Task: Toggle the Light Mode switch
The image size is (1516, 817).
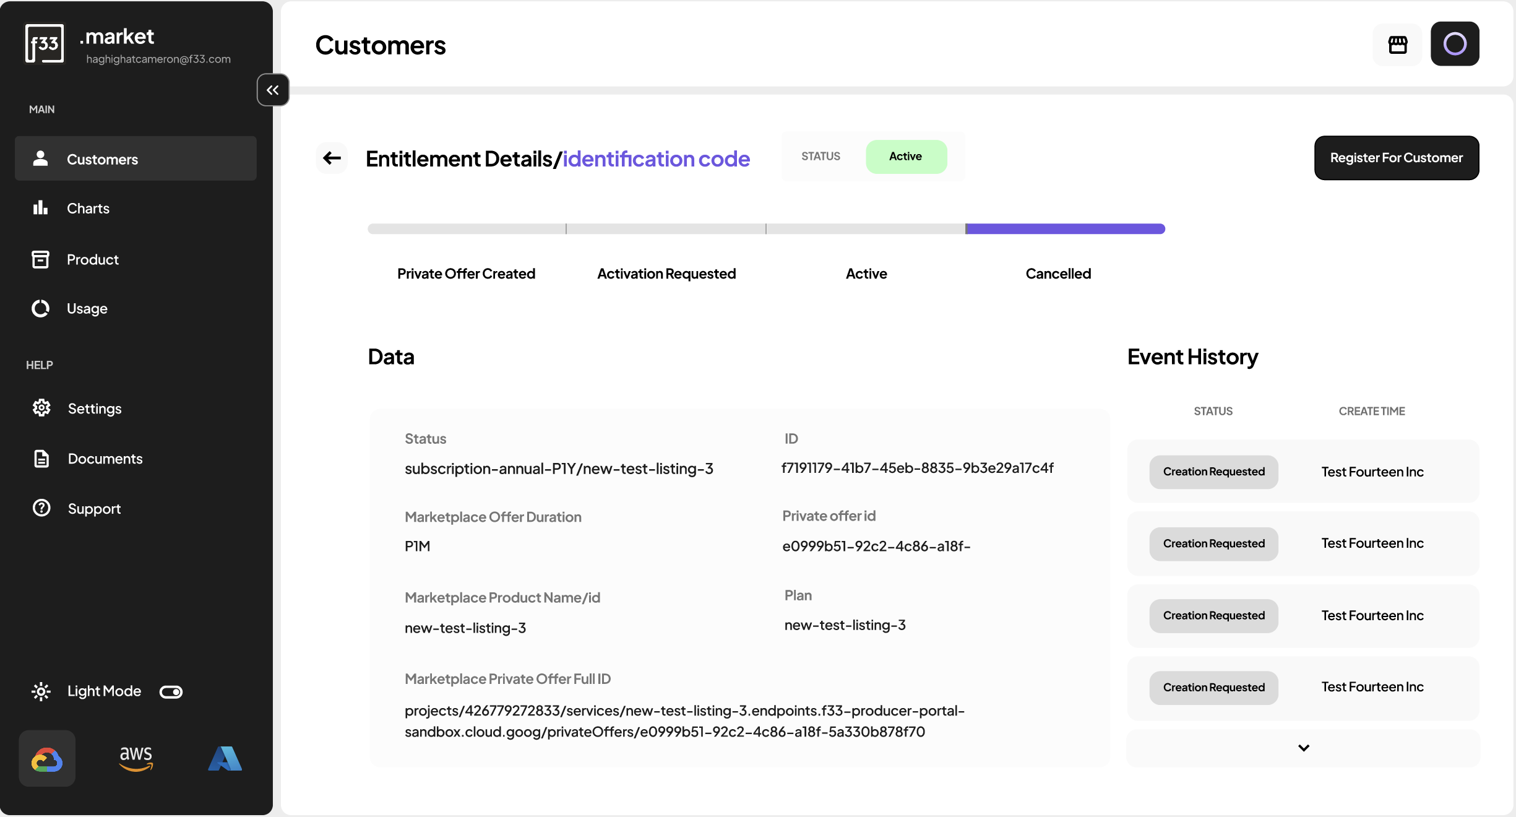Action: (171, 692)
